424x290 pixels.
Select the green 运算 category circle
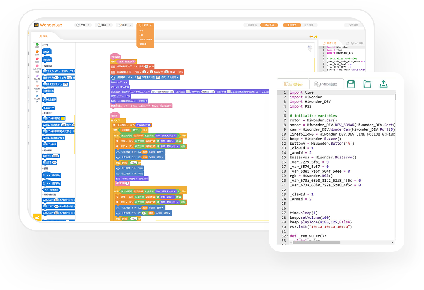point(37,45)
